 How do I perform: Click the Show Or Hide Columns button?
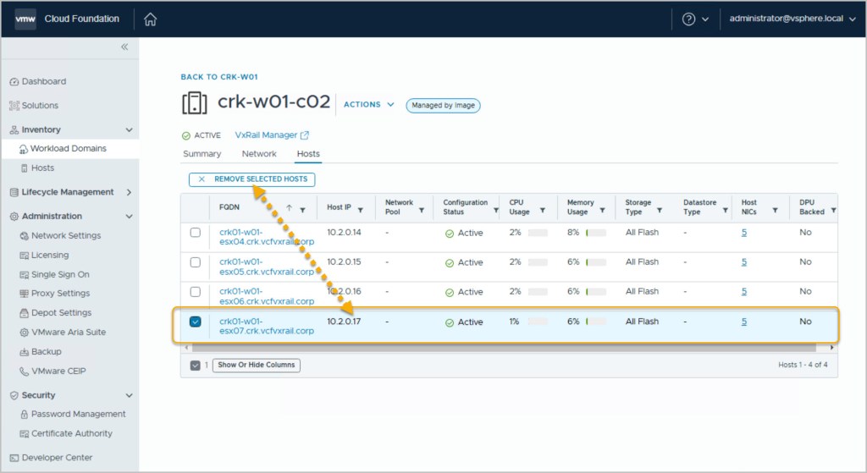coord(257,366)
